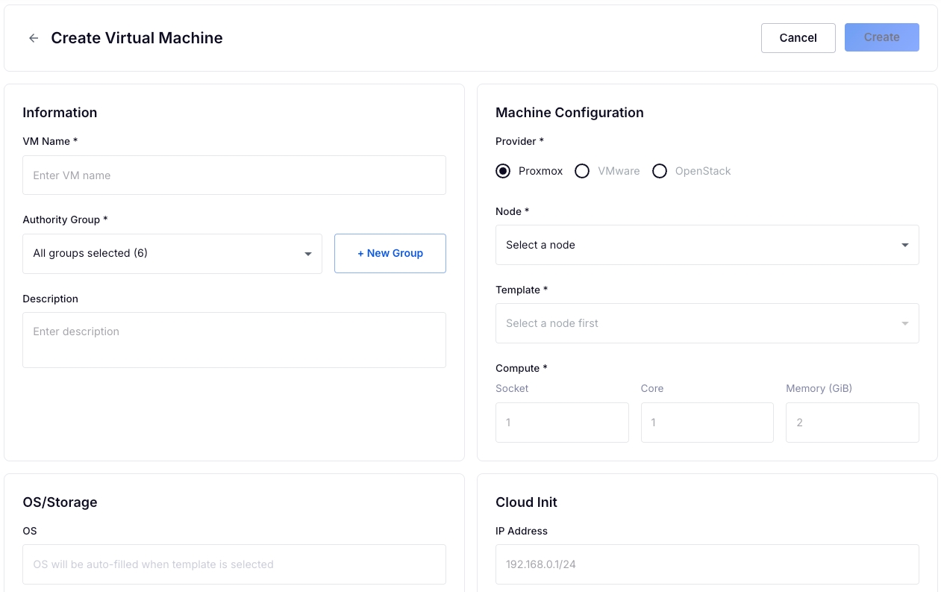This screenshot has height=592, width=941.
Task: Click the Template dropdown arrow
Action: [x=904, y=323]
